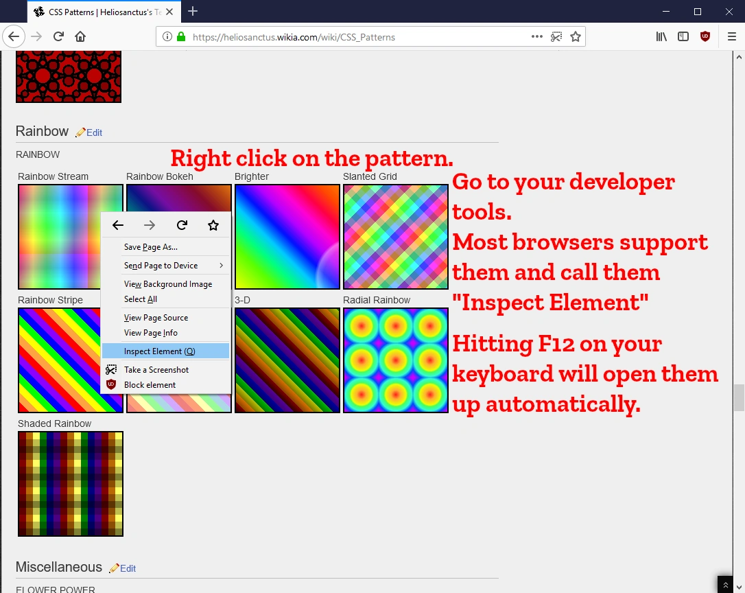Click the pencil icon next to Miscellaneous Edit
Image resolution: width=745 pixels, height=593 pixels.
pyautogui.click(x=114, y=568)
